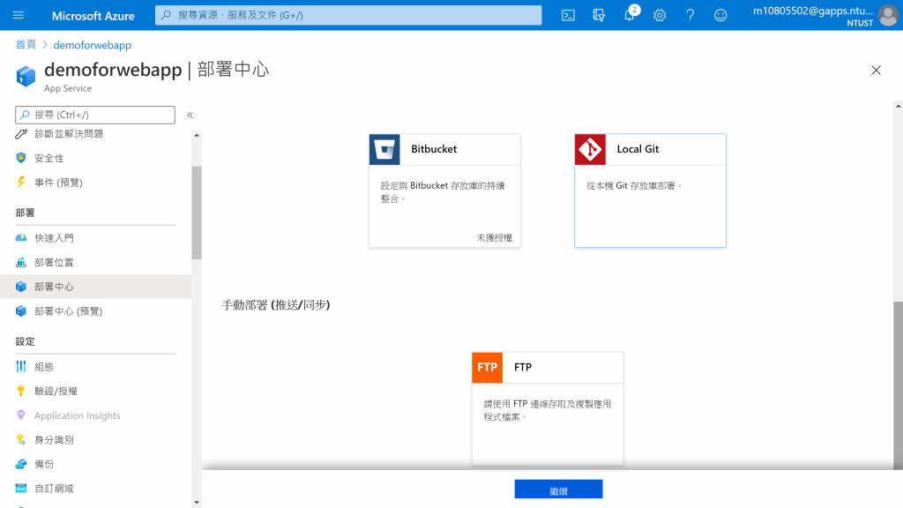Click the Microsoft Azure home title

click(x=93, y=16)
